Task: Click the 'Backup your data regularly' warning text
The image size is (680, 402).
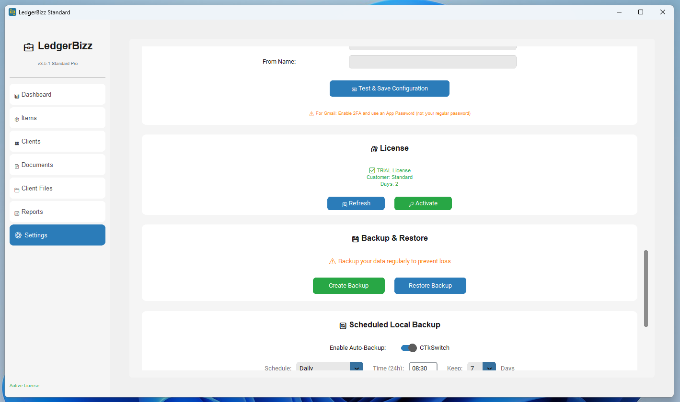Action: [x=394, y=261]
